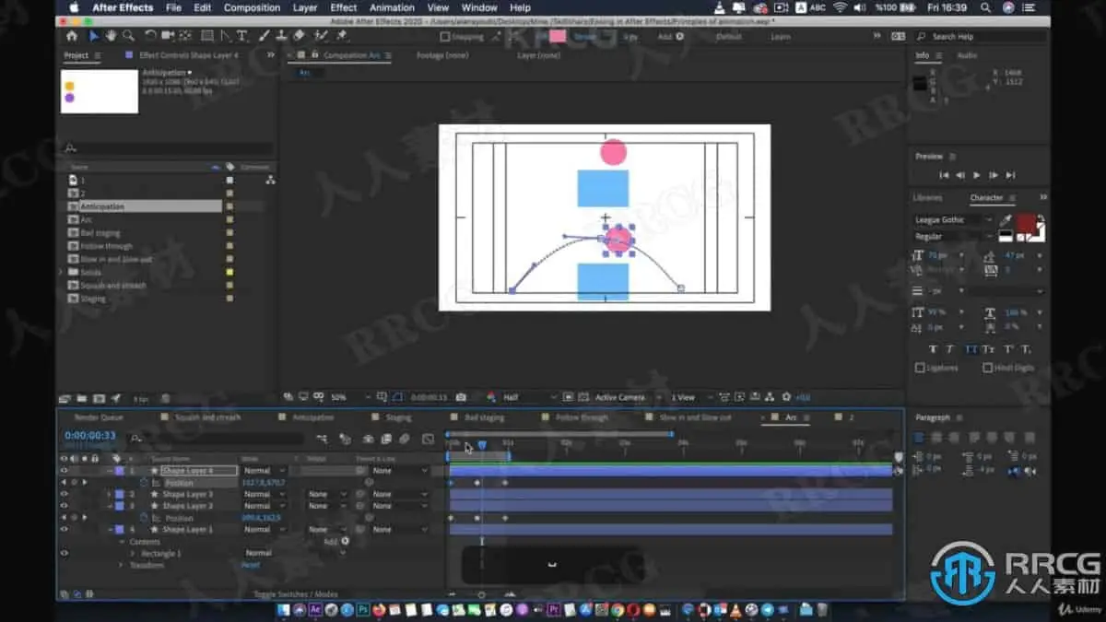Viewport: 1106px width, 622px height.
Task: Select the Pen tool
Action: [226, 37]
